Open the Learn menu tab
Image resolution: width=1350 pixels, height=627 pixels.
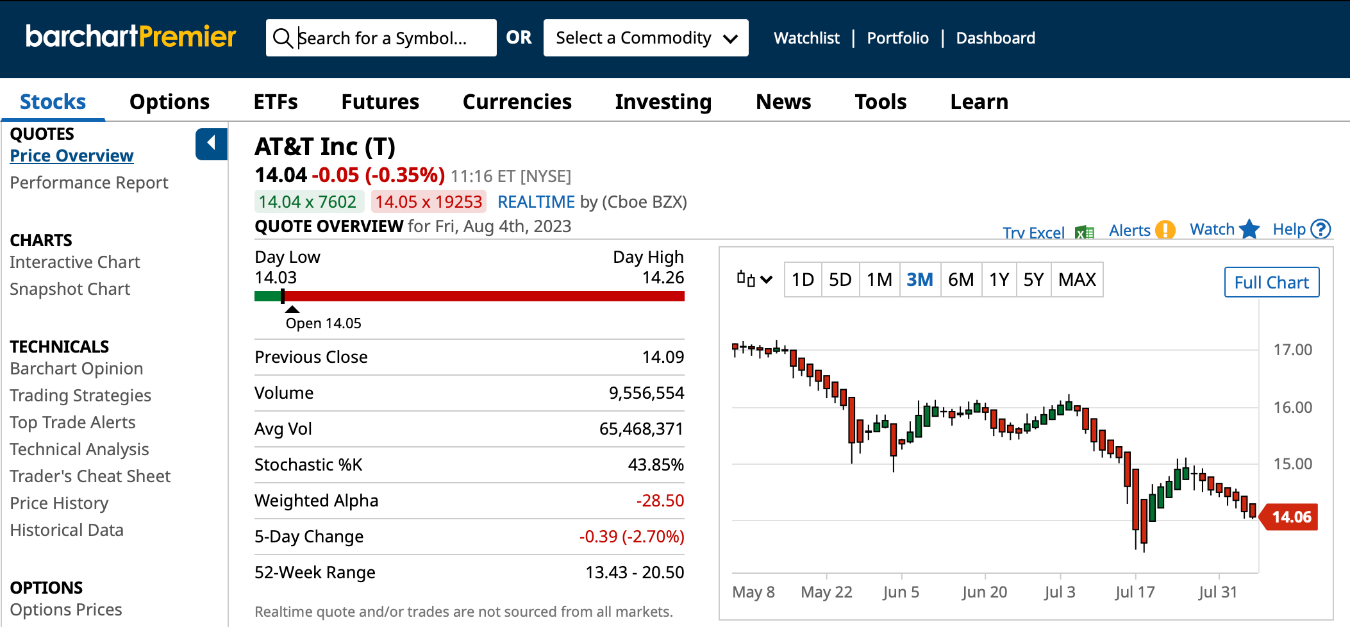click(x=979, y=101)
